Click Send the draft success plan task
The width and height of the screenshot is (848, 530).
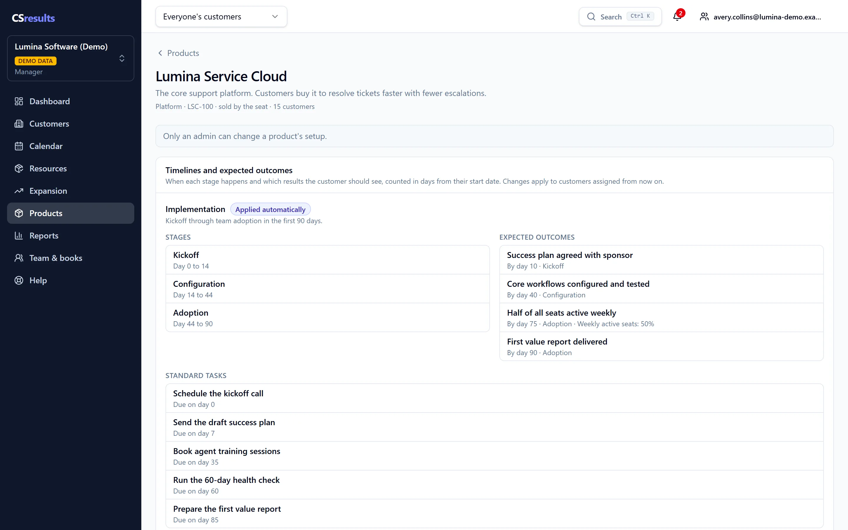click(494, 427)
